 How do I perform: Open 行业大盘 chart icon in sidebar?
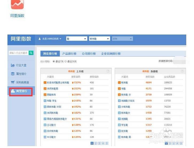[x=13, y=65]
